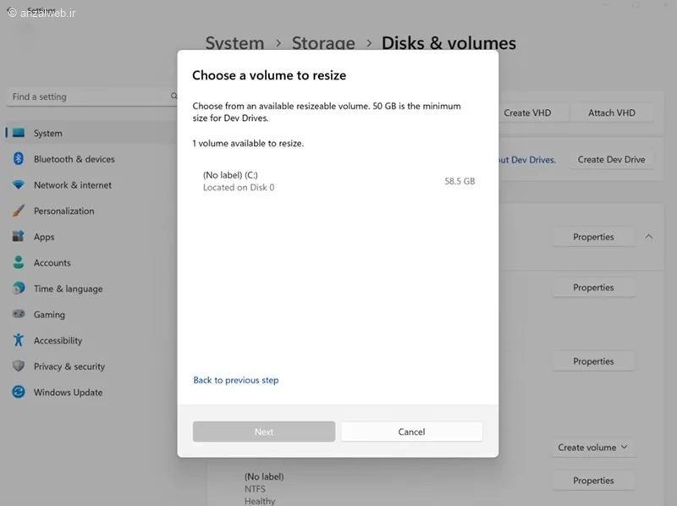Viewport: 677px width, 506px height.
Task: Click the Accessibility figure icon
Action: pyautogui.click(x=18, y=340)
